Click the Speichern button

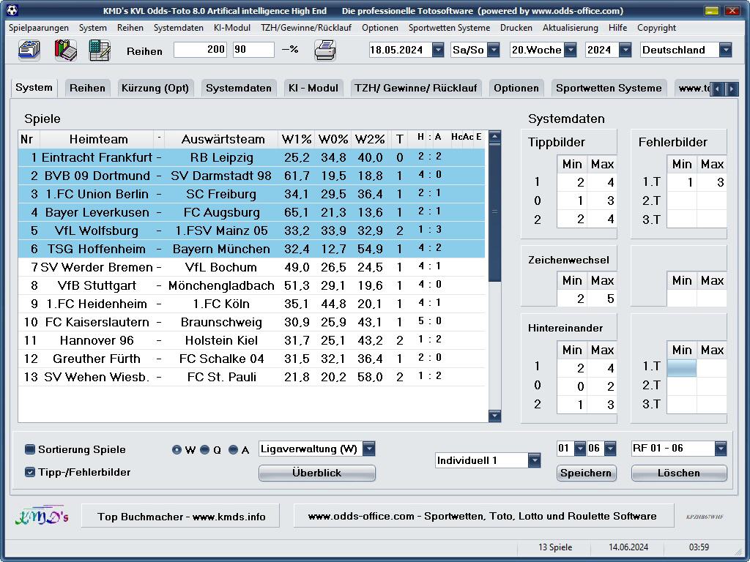click(586, 473)
